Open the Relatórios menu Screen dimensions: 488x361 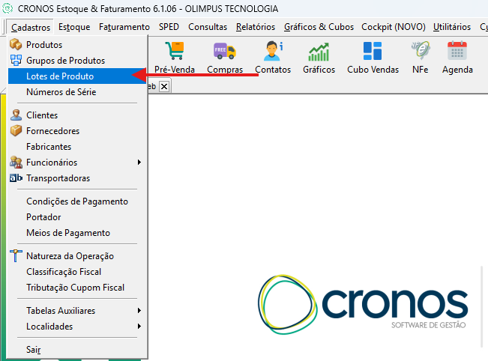[255, 27]
